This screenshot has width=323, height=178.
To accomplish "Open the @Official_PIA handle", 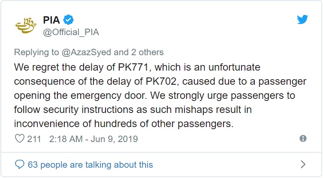I will (x=71, y=32).
